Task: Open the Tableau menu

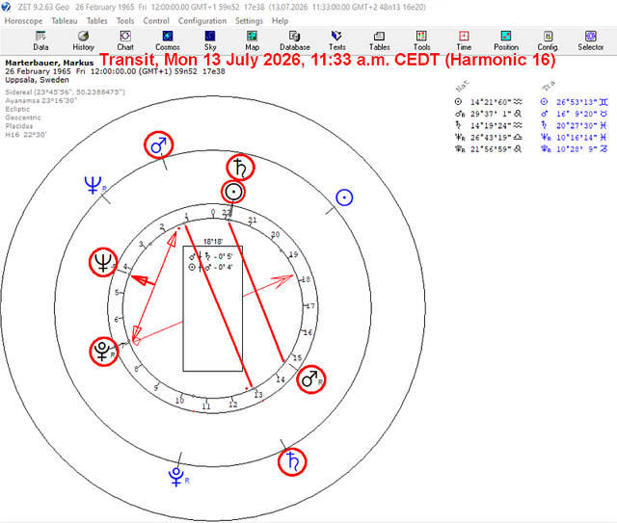Action: (65, 21)
